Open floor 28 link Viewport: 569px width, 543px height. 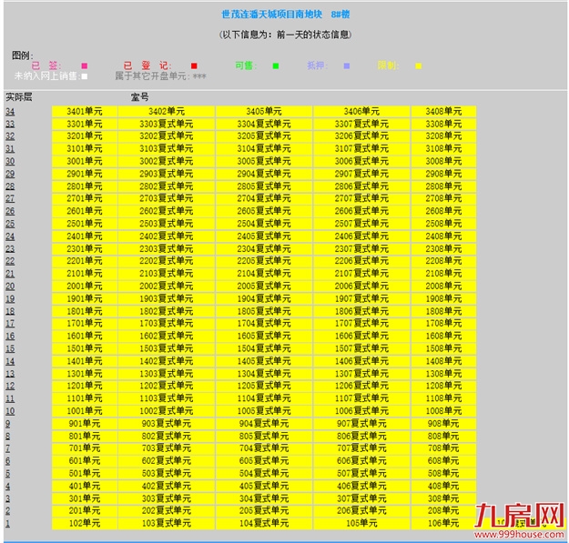tap(10, 186)
